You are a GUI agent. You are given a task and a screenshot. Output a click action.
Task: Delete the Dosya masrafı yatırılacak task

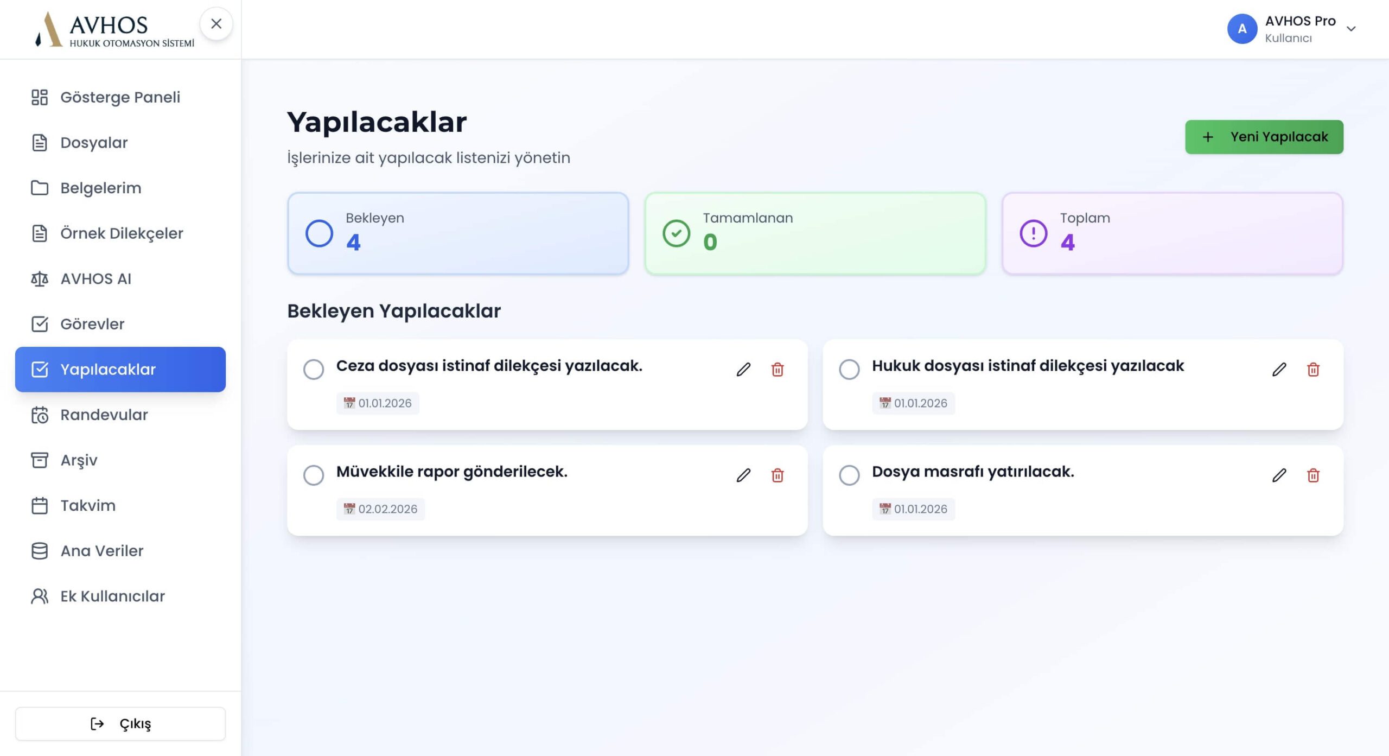click(x=1313, y=475)
